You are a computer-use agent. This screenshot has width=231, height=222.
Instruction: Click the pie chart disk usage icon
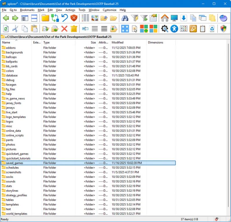(223, 18)
